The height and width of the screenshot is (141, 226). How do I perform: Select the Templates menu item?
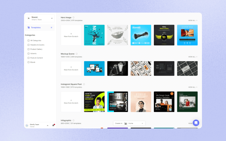[x=40, y=28]
